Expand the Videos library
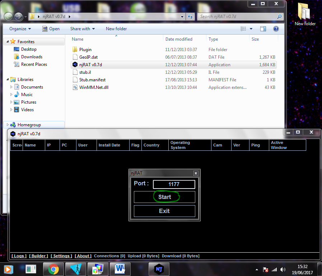Image resolution: width=322 pixels, height=276 pixels. (11, 110)
